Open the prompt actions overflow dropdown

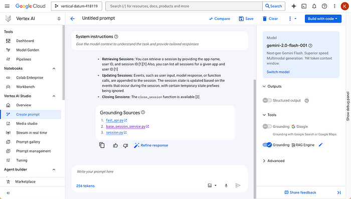[x=292, y=19]
